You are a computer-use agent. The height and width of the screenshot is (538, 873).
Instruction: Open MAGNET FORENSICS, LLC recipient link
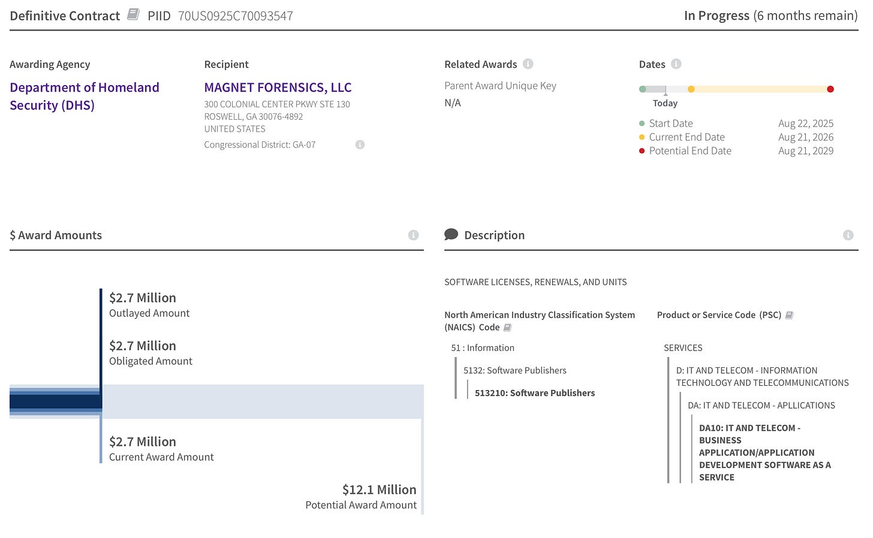point(278,87)
